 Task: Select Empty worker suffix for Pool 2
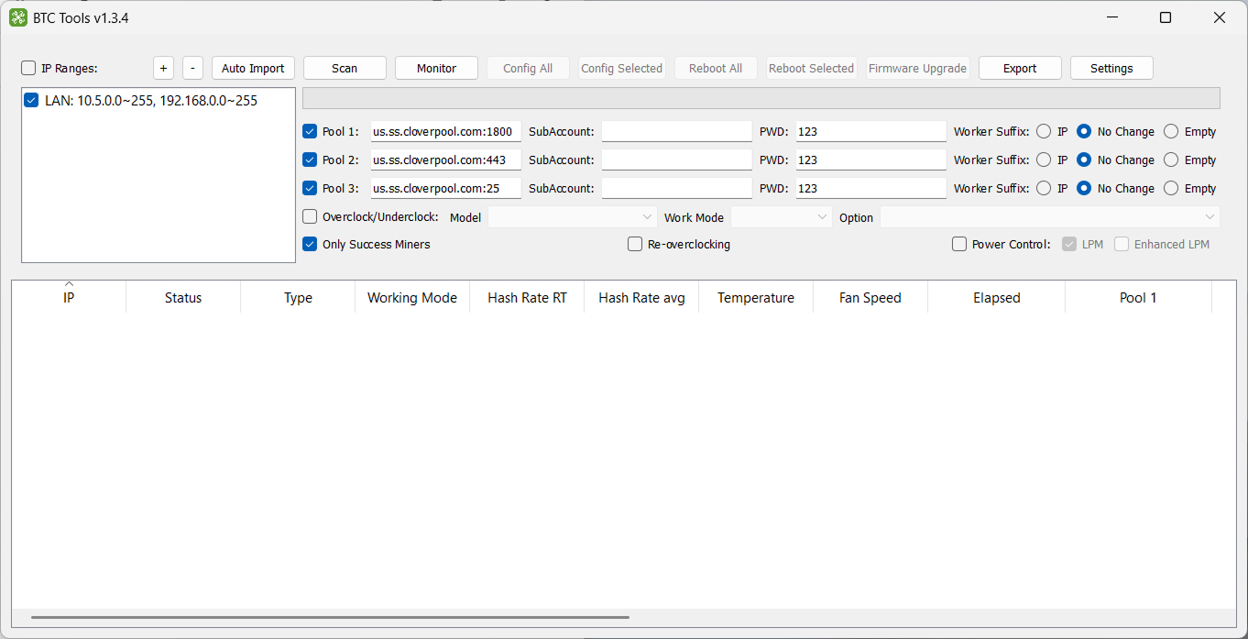pyautogui.click(x=1171, y=160)
